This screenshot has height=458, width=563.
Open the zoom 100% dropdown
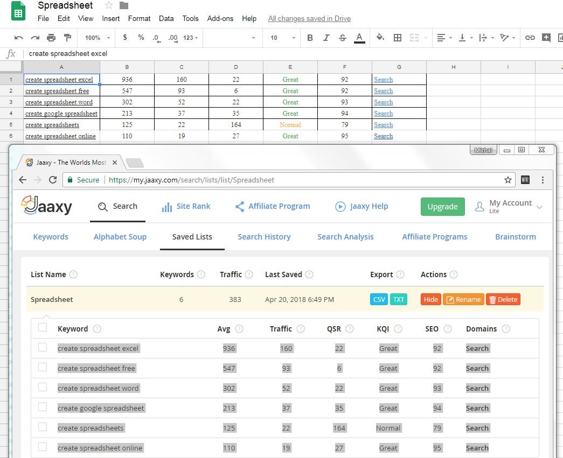click(x=98, y=38)
